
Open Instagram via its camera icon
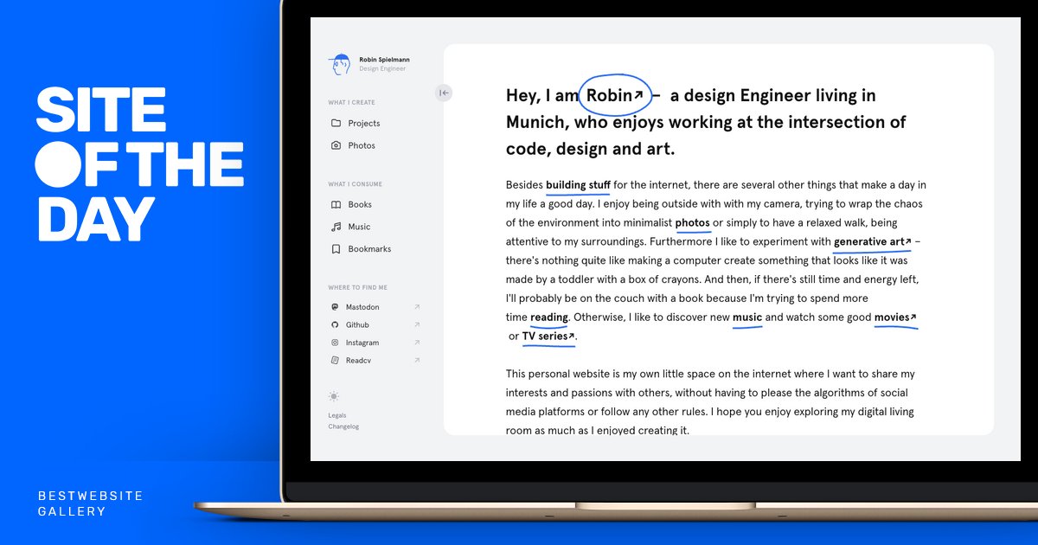336,342
